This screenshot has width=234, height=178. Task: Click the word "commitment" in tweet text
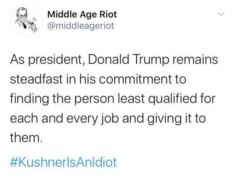135,79
